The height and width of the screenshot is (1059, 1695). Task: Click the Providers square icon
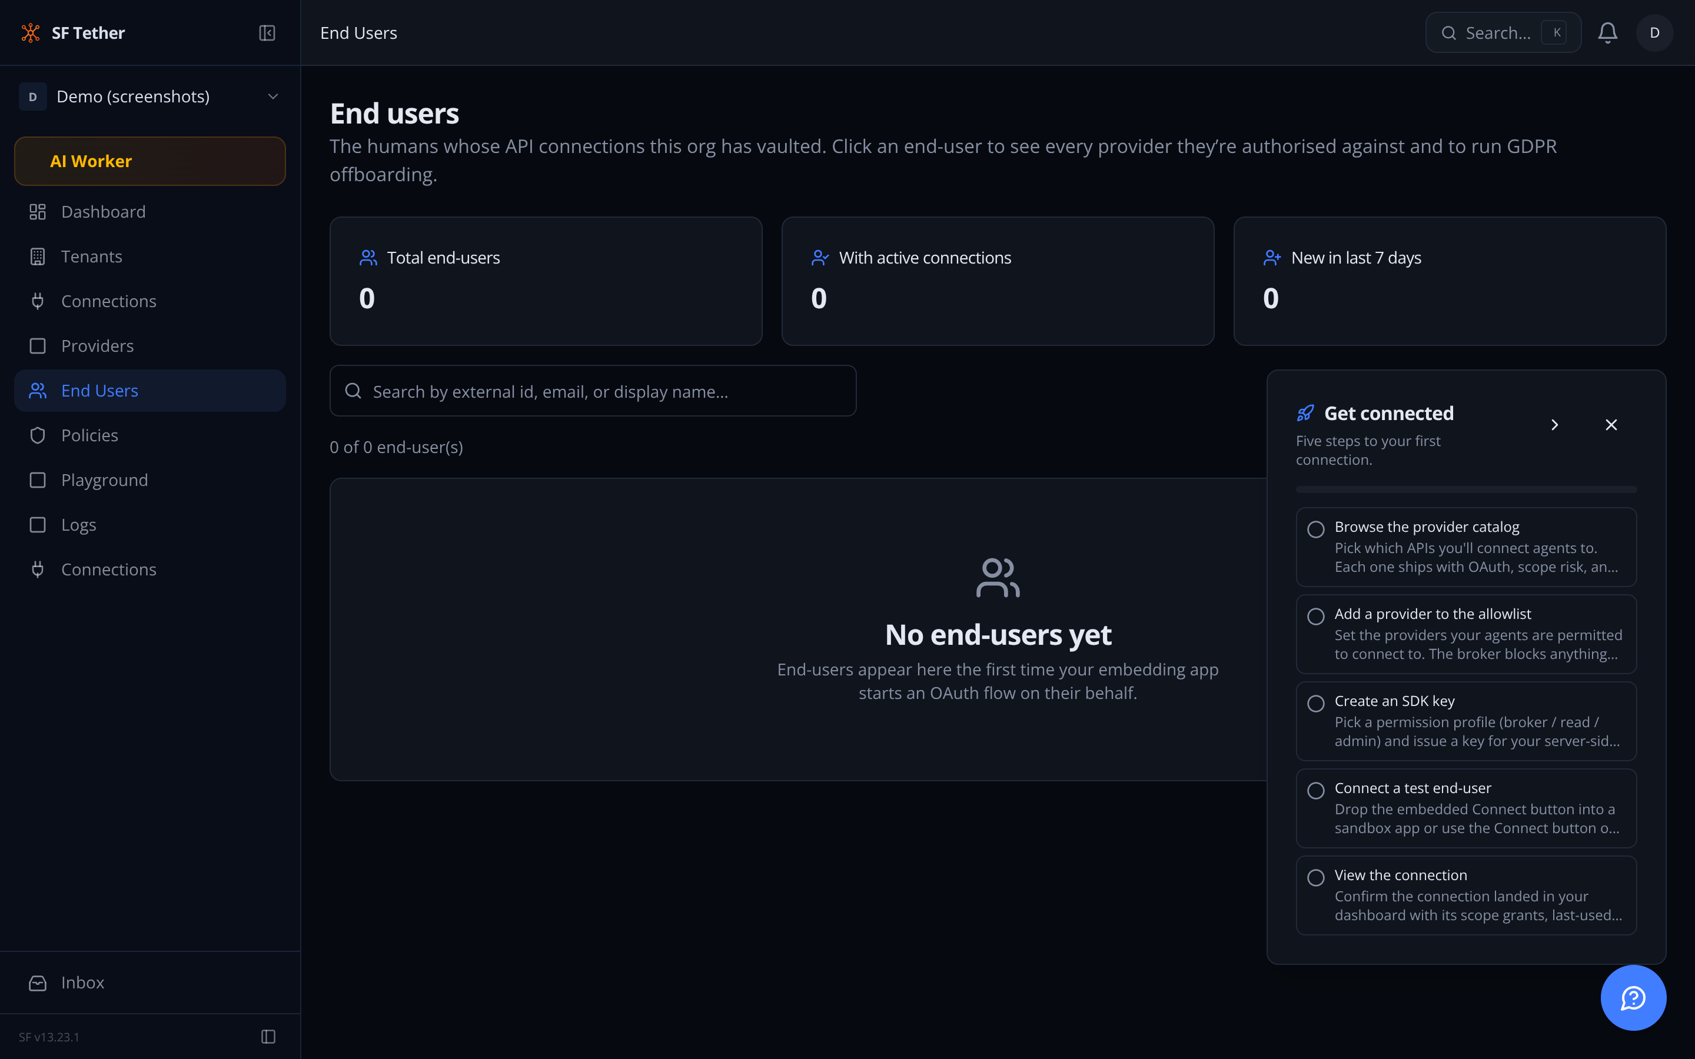38,346
